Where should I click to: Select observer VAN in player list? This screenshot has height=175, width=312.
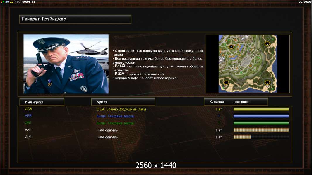click(x=28, y=130)
